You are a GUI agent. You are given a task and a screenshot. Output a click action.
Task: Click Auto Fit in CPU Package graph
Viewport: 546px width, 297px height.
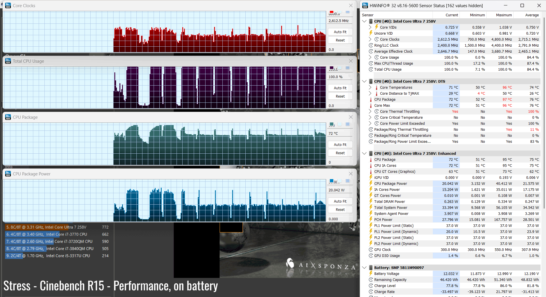(x=340, y=144)
